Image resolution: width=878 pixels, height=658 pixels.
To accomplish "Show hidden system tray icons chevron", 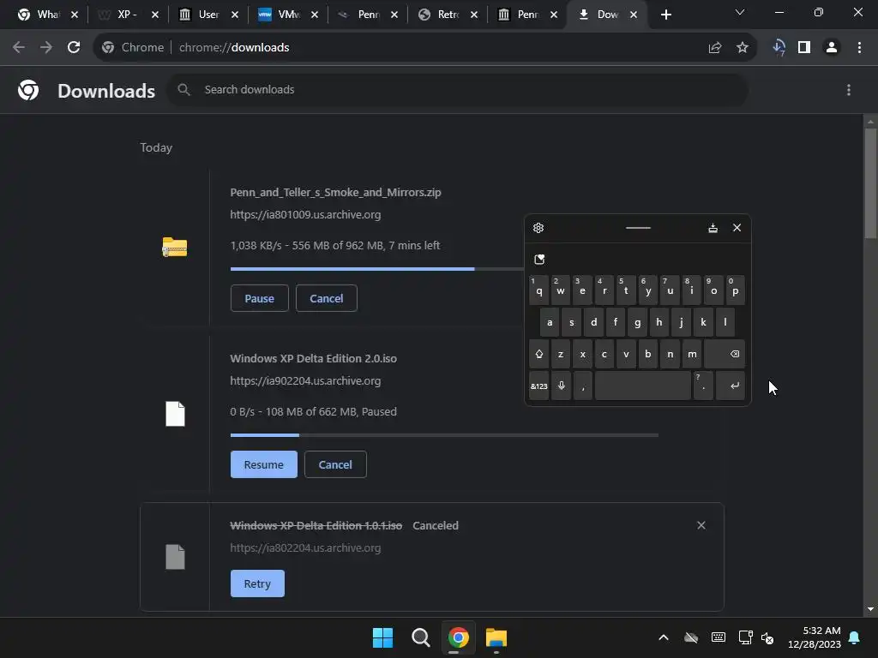I will click(x=664, y=637).
